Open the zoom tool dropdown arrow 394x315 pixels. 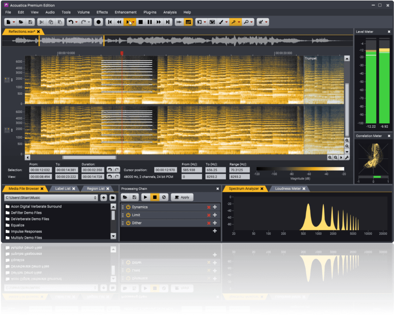click(x=252, y=22)
